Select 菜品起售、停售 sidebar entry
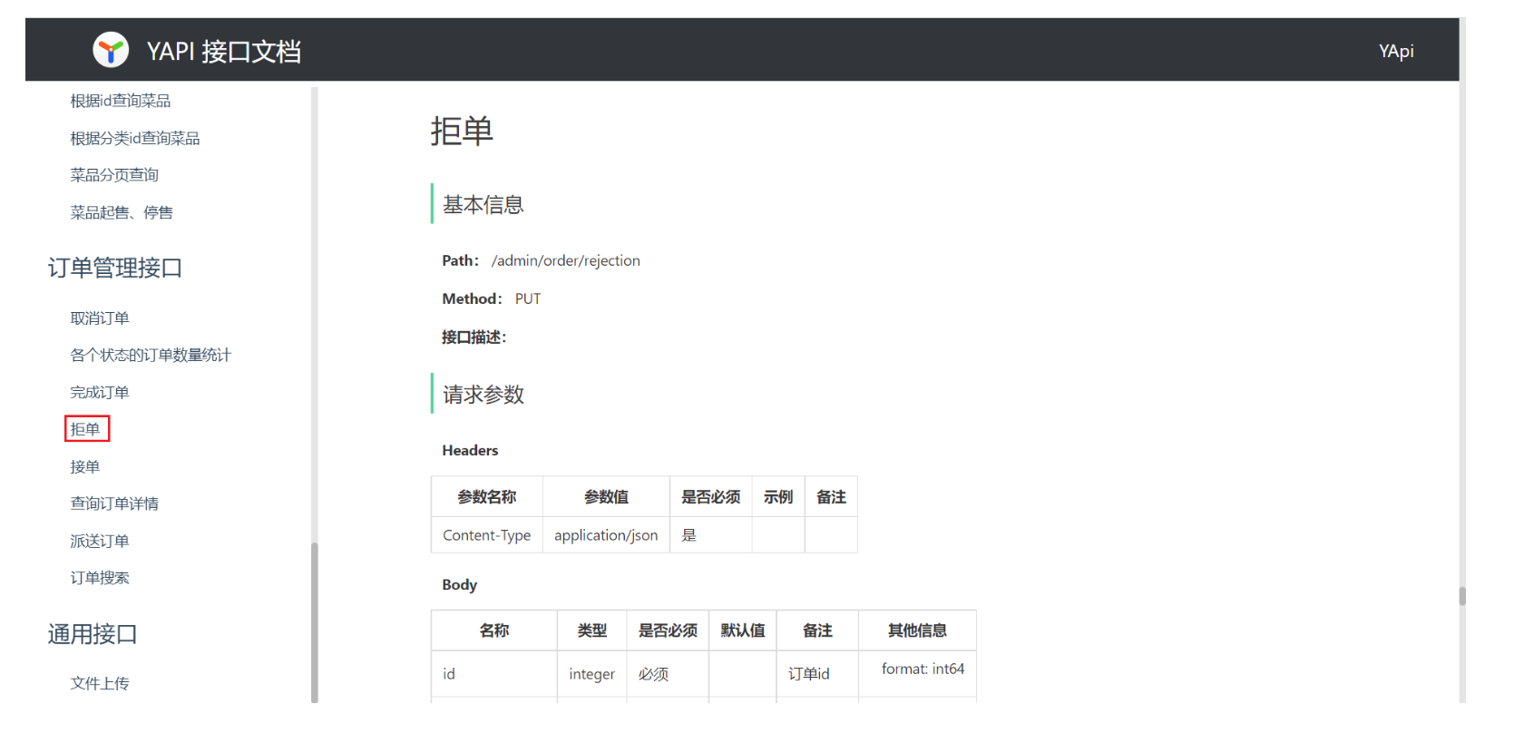This screenshot has width=1514, height=743. tap(122, 212)
